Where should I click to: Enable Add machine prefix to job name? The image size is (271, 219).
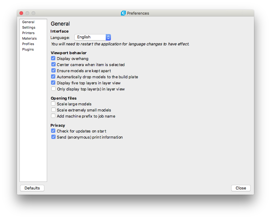point(53,116)
